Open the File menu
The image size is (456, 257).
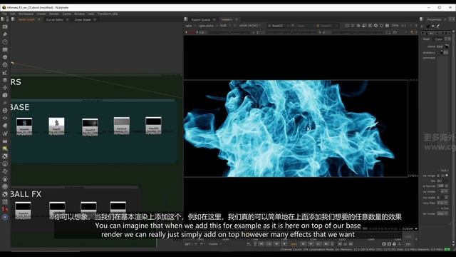(x=5, y=14)
